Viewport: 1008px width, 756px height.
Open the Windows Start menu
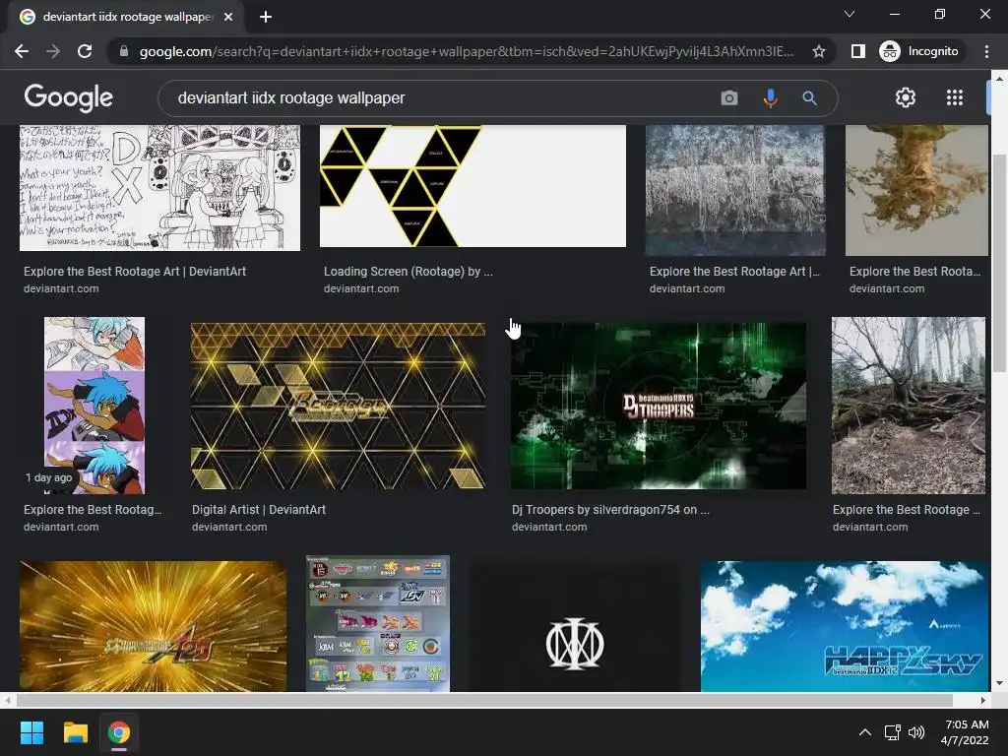coord(31,732)
